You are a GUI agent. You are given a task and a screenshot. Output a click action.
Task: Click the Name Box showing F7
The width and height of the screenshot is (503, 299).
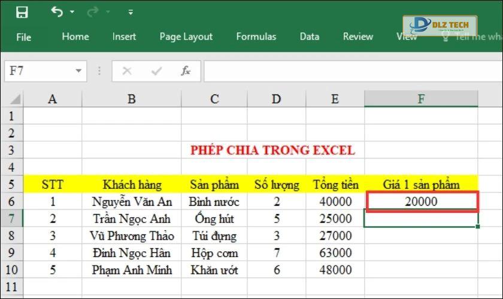(x=46, y=71)
